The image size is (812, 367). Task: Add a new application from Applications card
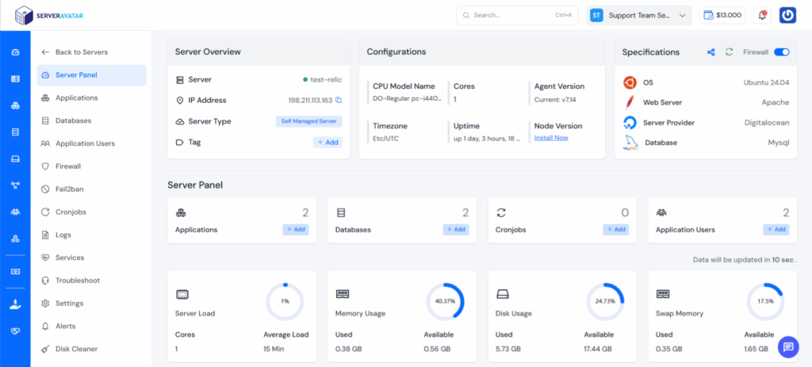point(296,230)
